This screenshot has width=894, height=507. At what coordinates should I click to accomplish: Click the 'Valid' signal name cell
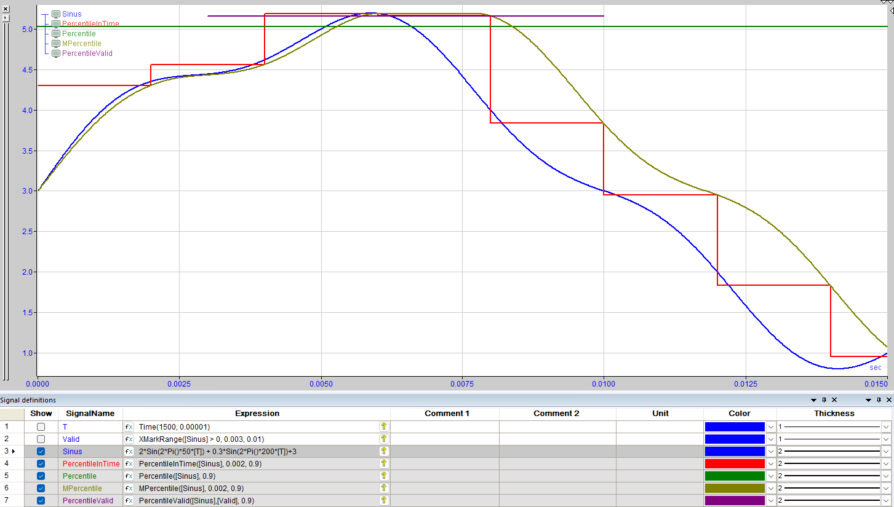click(x=90, y=439)
